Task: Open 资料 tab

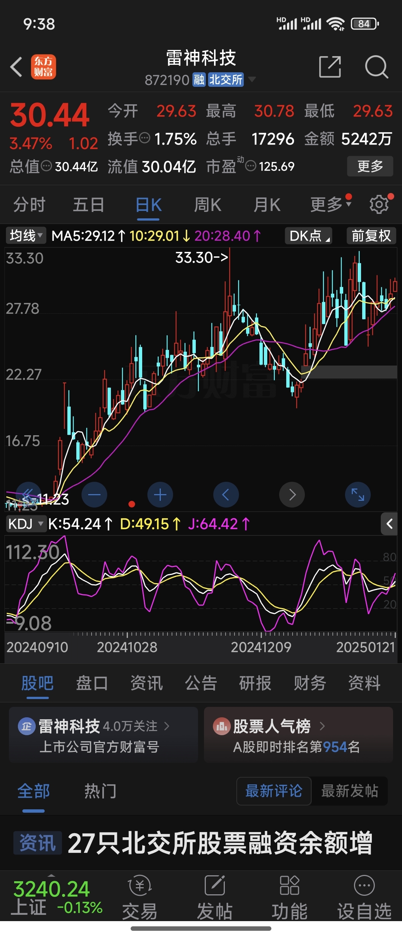Action: [x=364, y=683]
